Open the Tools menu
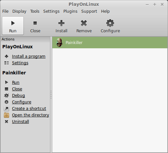This screenshot has height=153, width=168. coord(35,11)
